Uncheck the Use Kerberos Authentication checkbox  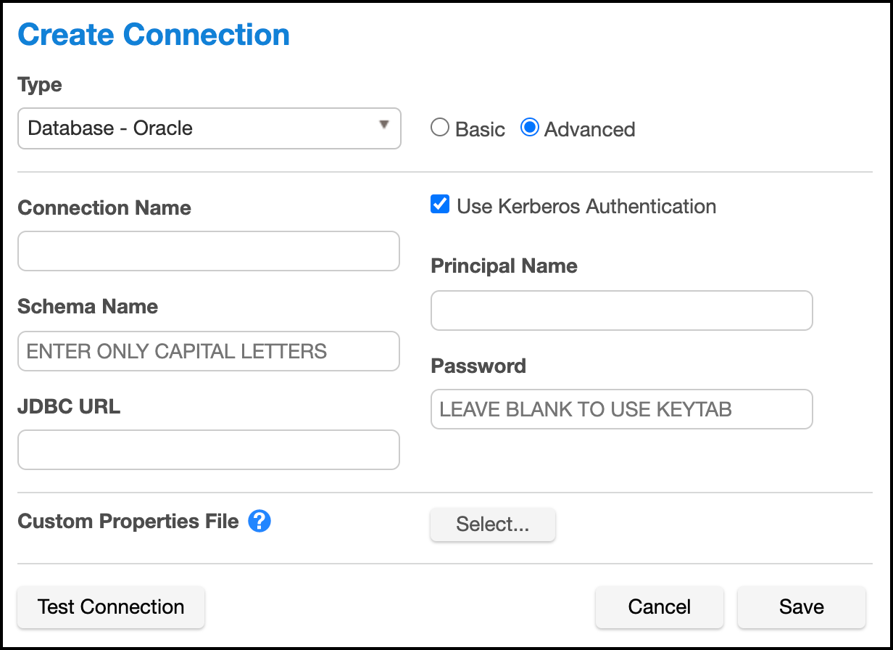pos(439,205)
